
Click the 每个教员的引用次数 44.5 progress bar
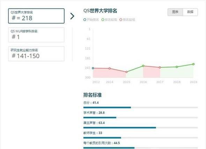[x=141, y=148]
